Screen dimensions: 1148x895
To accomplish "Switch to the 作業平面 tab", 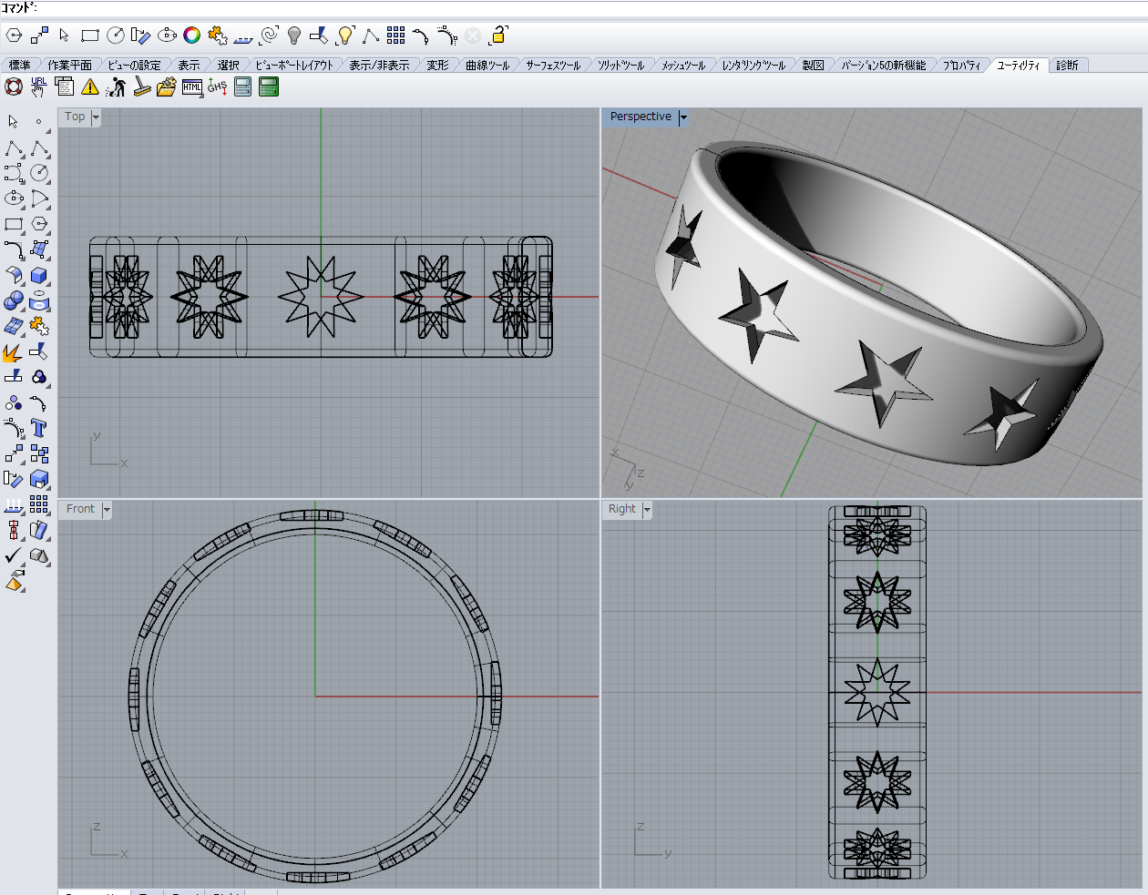I will [69, 66].
